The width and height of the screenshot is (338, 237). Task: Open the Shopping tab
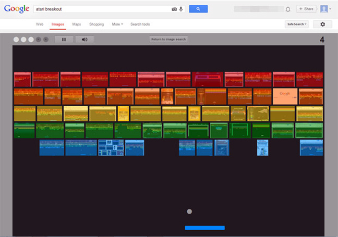(96, 24)
